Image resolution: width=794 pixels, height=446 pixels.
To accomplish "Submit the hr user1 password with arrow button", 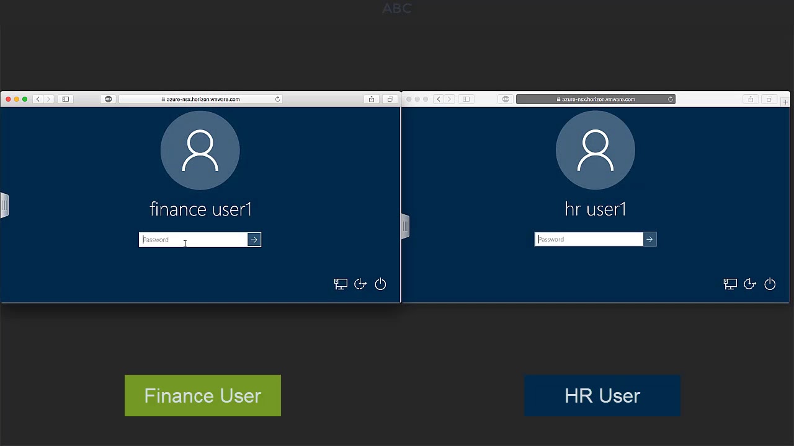I will 649,239.
